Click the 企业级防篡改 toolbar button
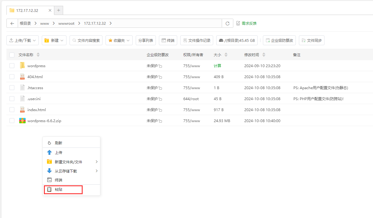The height and width of the screenshot is (218, 373). click(279, 40)
